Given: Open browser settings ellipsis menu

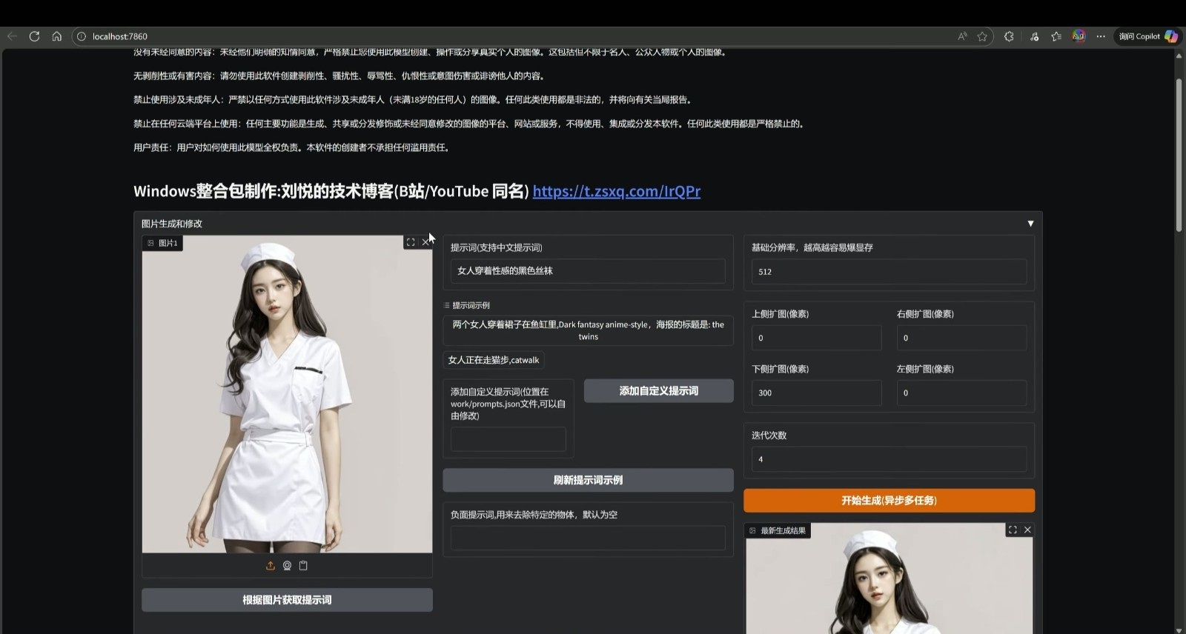Looking at the screenshot, I should click(1101, 36).
